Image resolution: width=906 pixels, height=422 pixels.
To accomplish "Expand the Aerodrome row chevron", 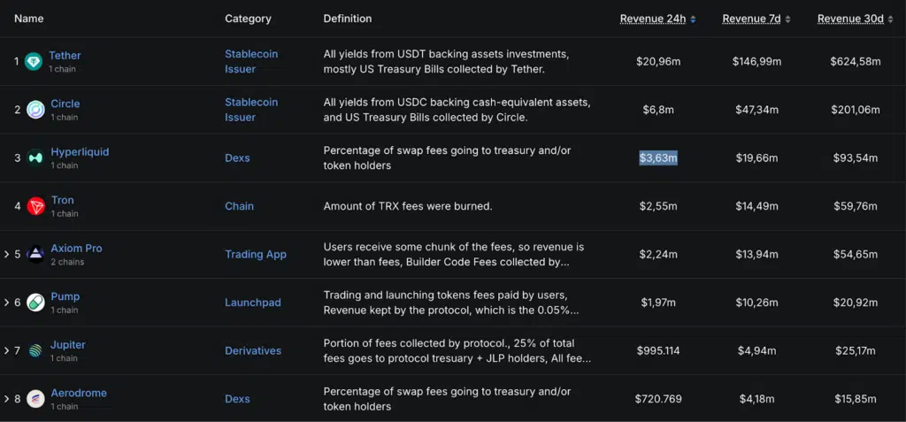I will click(x=6, y=399).
